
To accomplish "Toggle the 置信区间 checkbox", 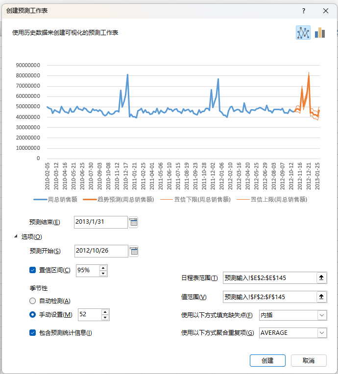I will click(32, 270).
